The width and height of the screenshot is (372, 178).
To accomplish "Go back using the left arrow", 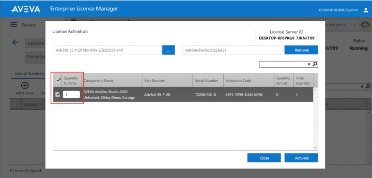I will [x=15, y=43].
